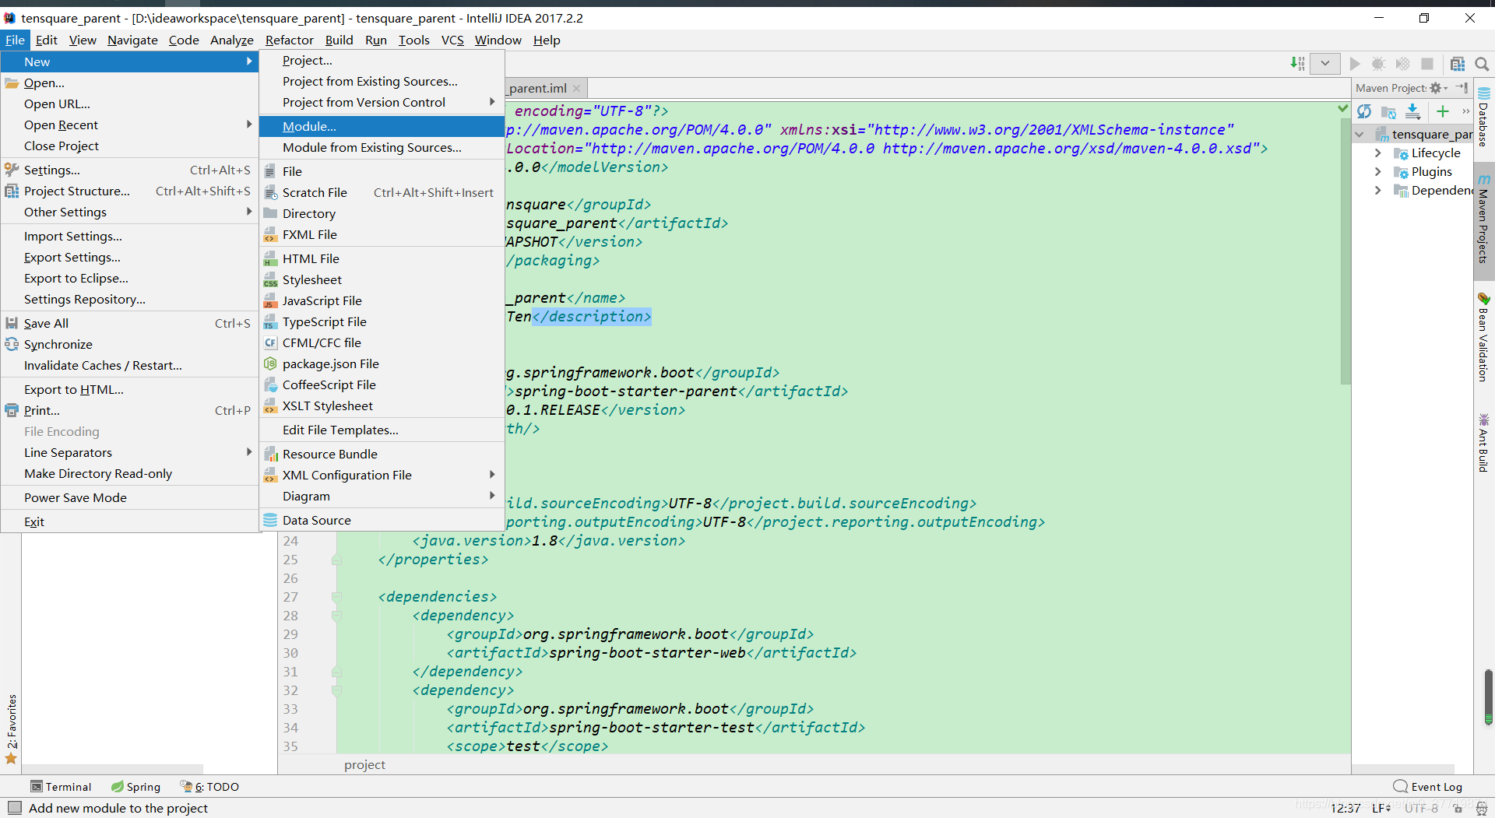Image resolution: width=1495 pixels, height=818 pixels.
Task: Create a new JavaScript File
Action: pos(382,301)
